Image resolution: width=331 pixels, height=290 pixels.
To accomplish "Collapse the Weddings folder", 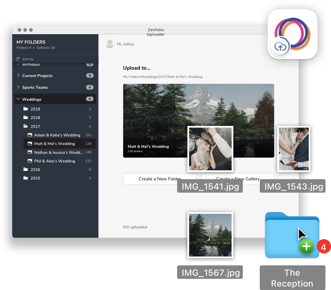I will [x=19, y=99].
